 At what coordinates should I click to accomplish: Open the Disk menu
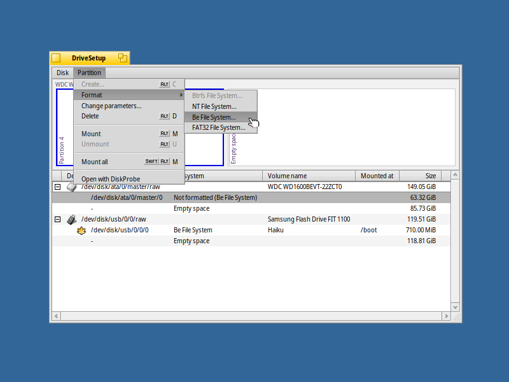[x=62, y=73]
